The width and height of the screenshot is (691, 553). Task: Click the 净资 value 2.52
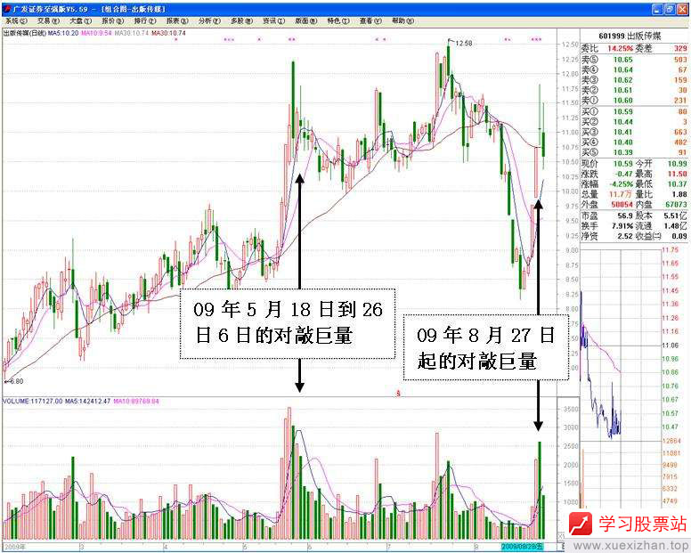click(x=625, y=236)
